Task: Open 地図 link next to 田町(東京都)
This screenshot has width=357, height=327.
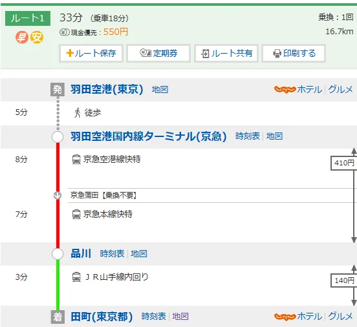Action: (x=180, y=316)
